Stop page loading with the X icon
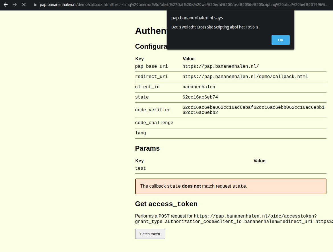Image resolution: width=333 pixels, height=252 pixels. [x=24, y=5]
